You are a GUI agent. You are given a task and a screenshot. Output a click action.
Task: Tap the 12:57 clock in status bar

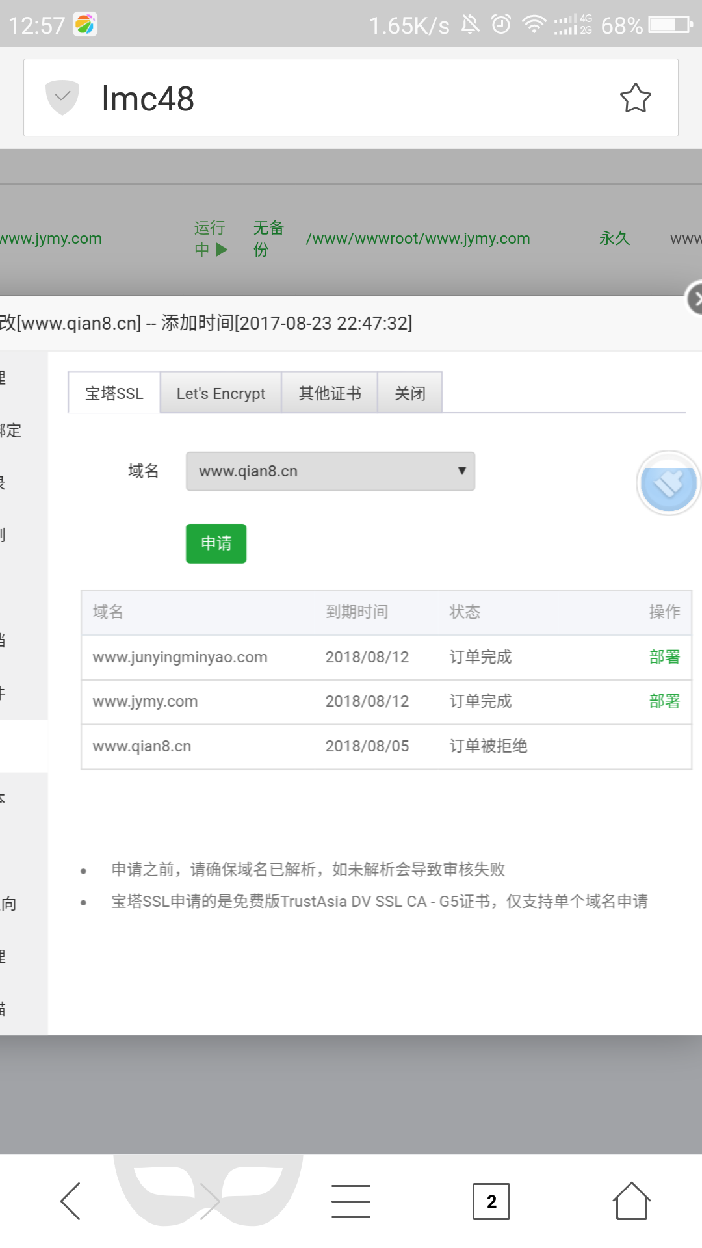click(x=36, y=25)
